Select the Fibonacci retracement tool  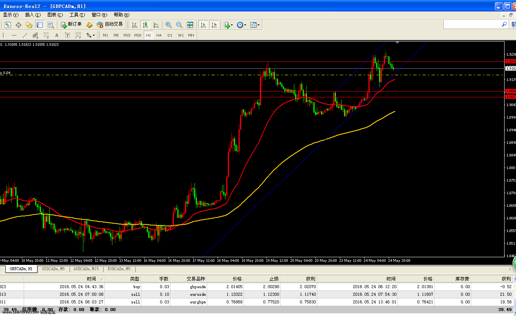tap(46, 35)
